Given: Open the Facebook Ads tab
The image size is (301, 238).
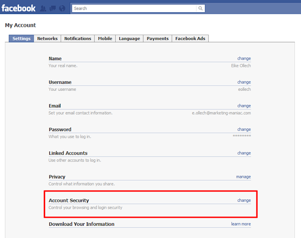Looking at the screenshot, I should tap(190, 39).
